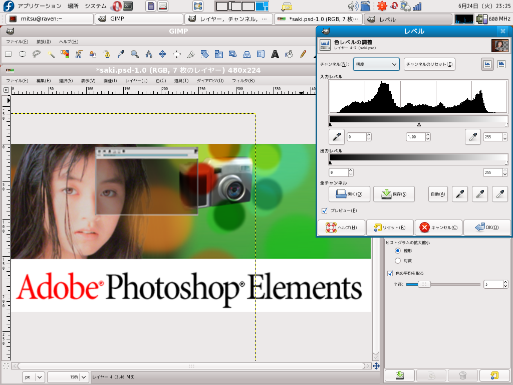Screen dimensions: 513x385
Task: Open the チャンネル dropdown showing 明度
Action: (376, 64)
